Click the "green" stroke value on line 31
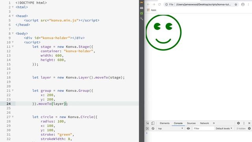252x142 pixels. (65, 135)
